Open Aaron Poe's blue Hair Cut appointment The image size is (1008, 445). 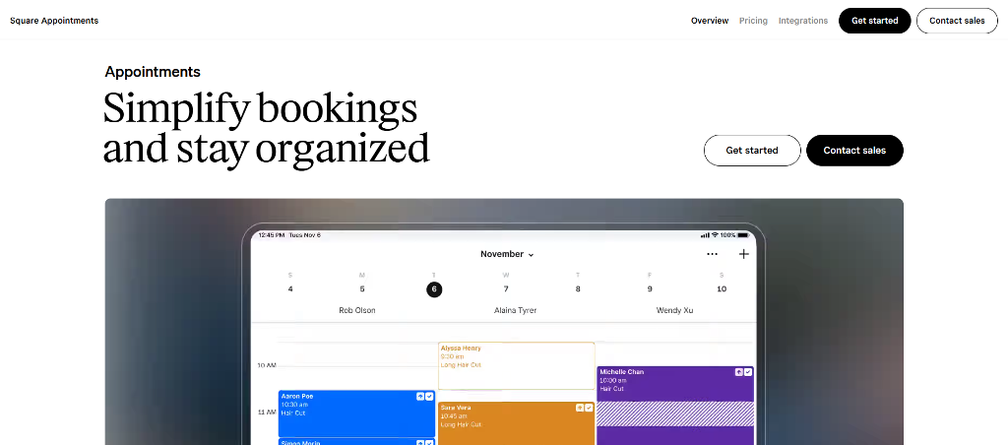pos(356,413)
